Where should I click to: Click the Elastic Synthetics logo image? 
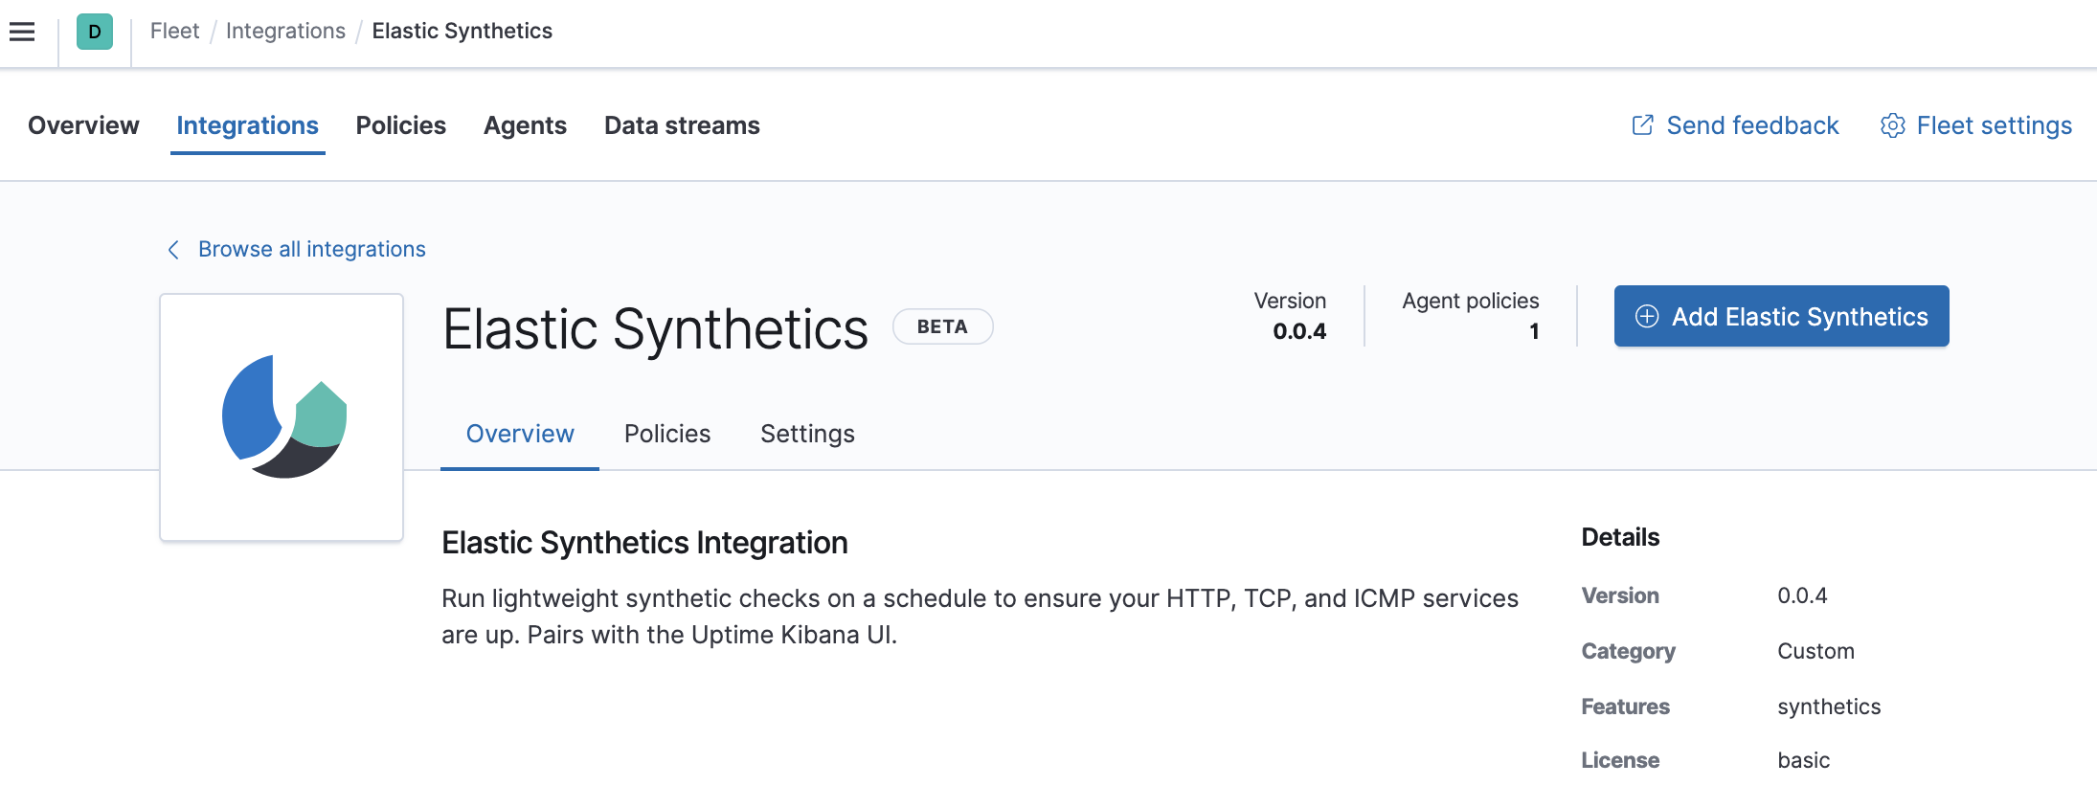282,417
